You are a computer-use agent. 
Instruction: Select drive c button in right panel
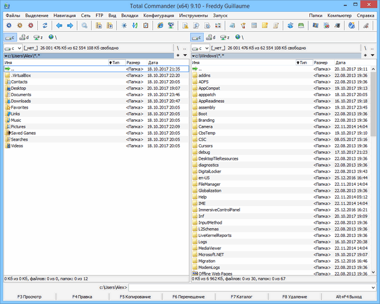(197, 37)
